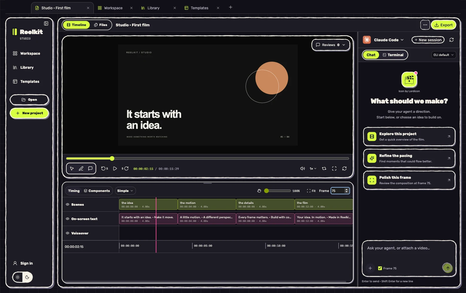Screen dimensions: 466x293
Task: Open the more options ellipsis menu
Action: 425,25
